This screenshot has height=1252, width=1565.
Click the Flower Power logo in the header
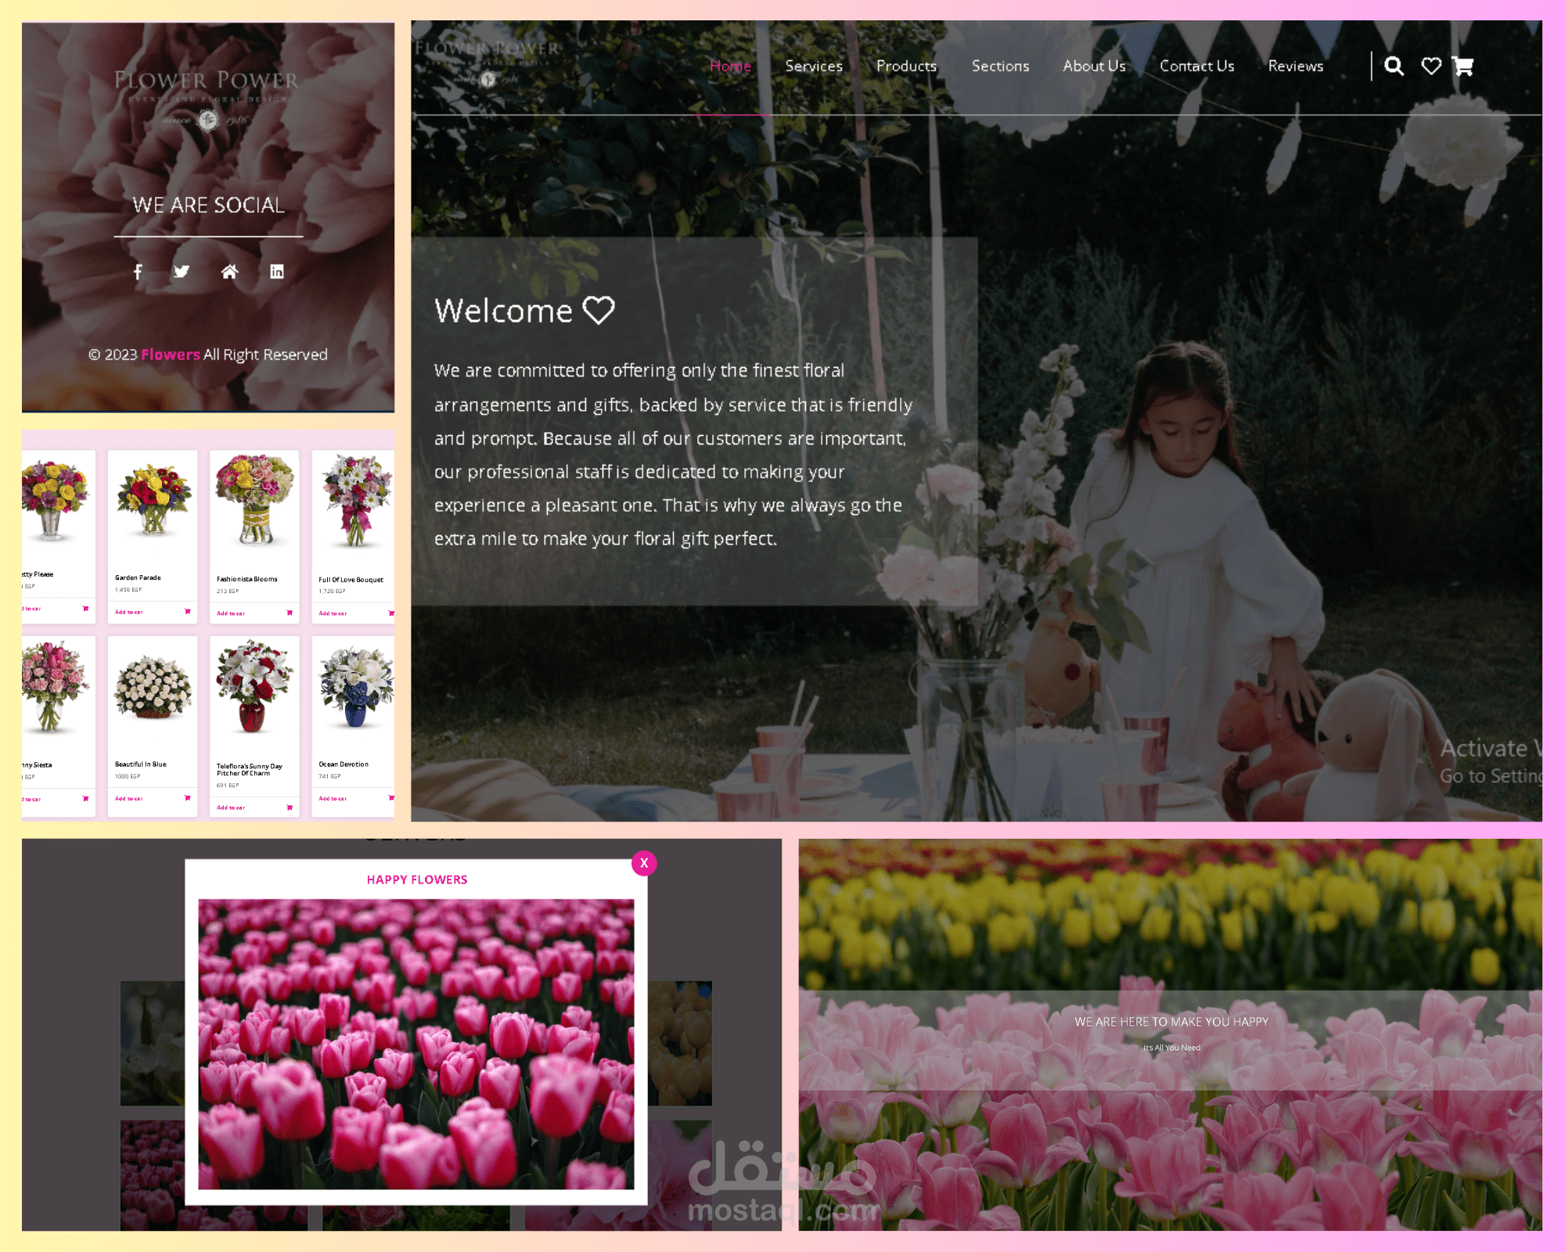tap(487, 63)
